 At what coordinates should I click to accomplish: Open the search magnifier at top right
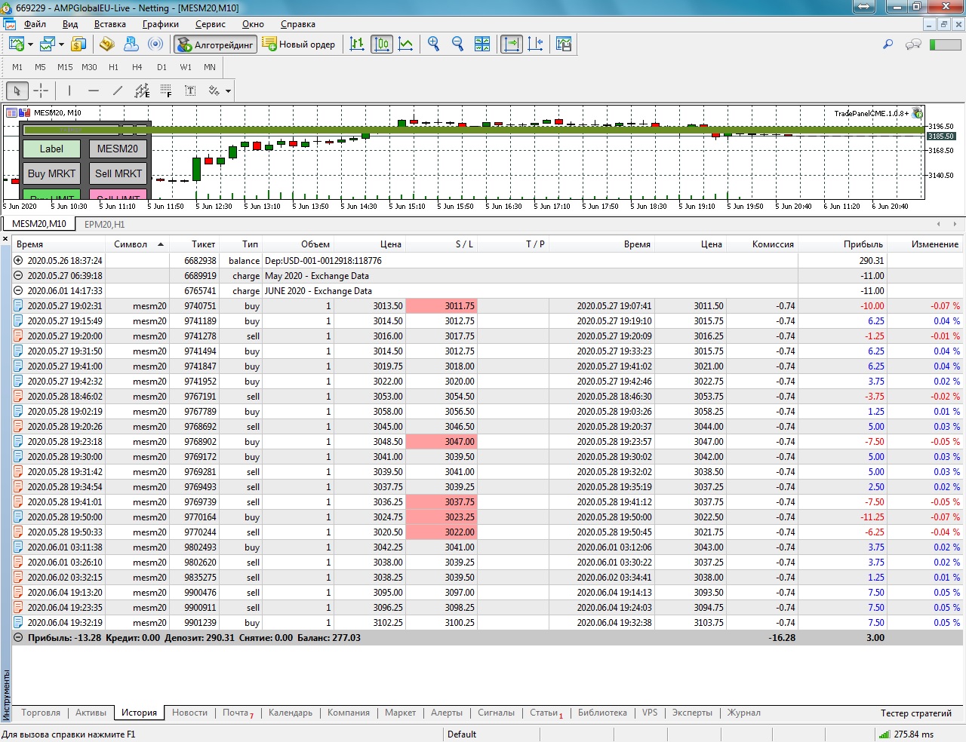tap(888, 44)
